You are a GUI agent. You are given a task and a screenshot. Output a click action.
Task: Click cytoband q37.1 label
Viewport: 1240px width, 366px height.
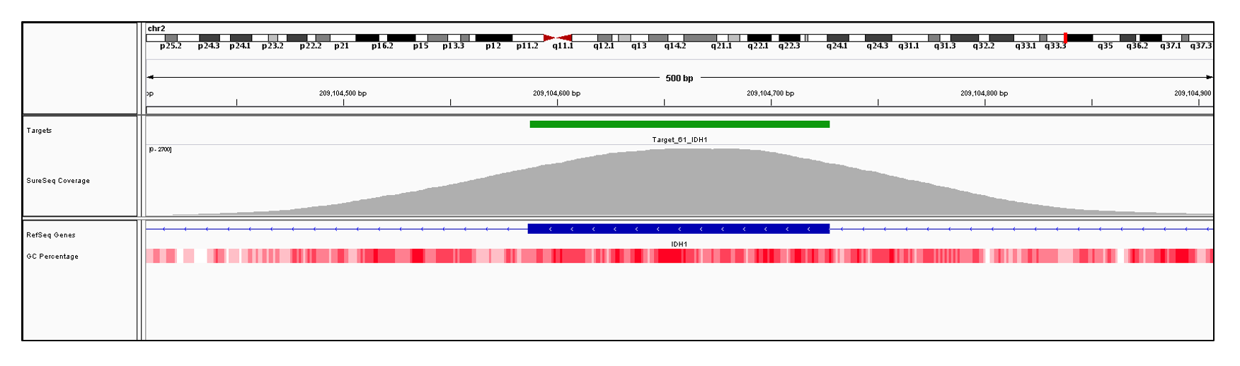[1171, 46]
